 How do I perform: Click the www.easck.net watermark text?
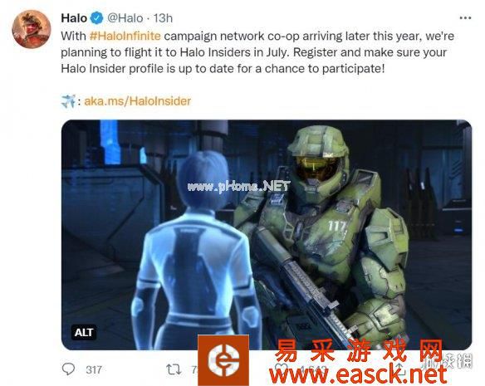(358, 374)
